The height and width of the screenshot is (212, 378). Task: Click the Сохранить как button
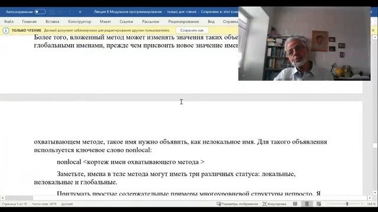tap(192, 30)
